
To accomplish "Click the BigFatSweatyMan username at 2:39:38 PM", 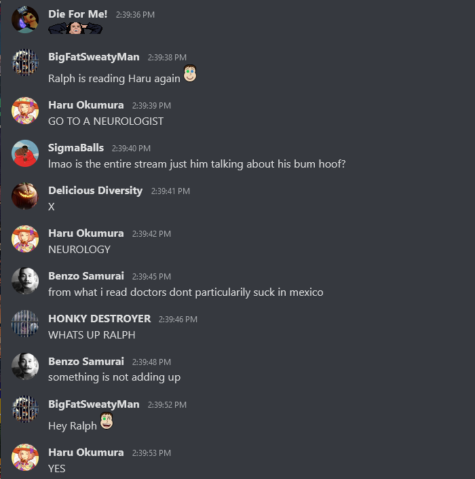I will click(x=94, y=57).
